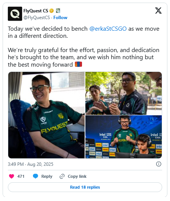Click the blue reply speech bubble icon
Image resolution: width=170 pixels, height=201 pixels.
click(35, 176)
